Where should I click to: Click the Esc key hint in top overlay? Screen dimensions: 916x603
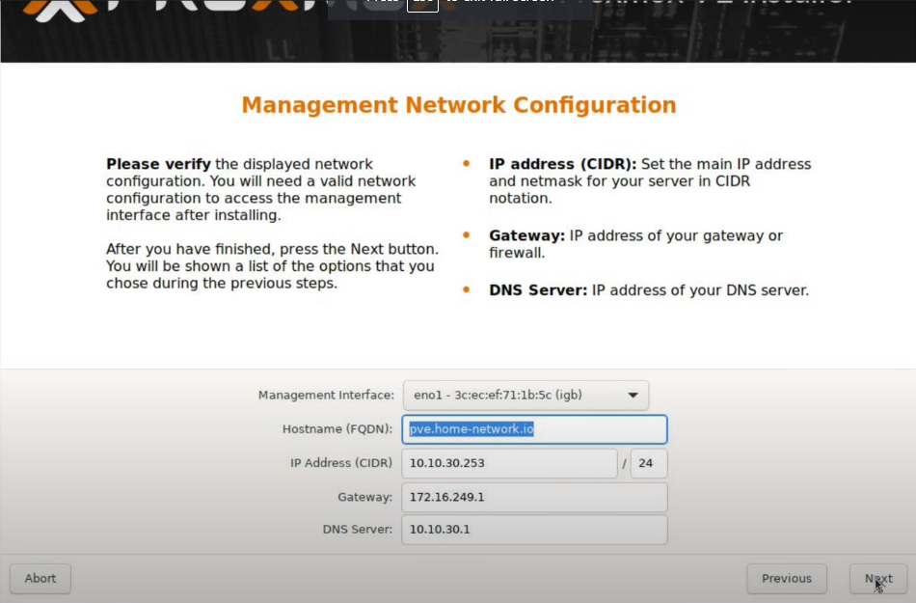click(x=422, y=4)
